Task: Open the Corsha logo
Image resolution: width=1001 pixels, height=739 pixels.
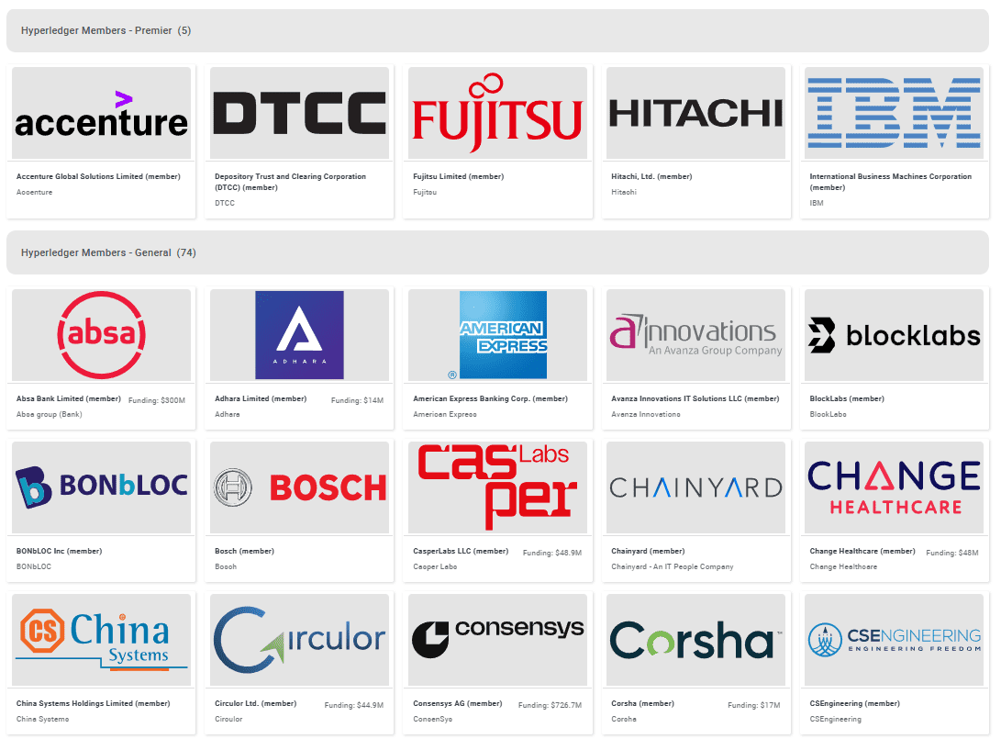Action: coord(695,640)
